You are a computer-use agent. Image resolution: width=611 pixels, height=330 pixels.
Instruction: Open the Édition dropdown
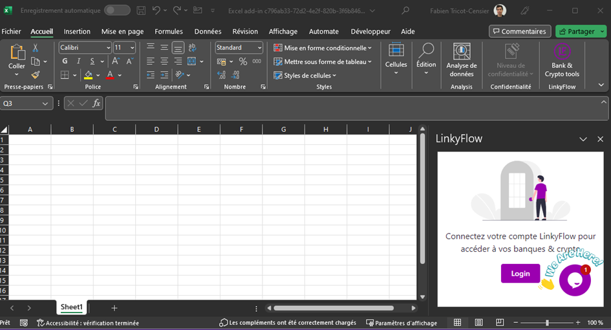426,59
